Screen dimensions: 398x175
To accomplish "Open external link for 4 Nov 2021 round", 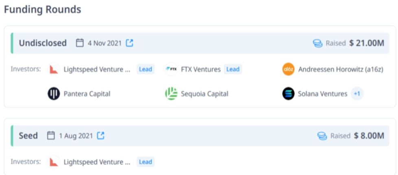I will [129, 43].
